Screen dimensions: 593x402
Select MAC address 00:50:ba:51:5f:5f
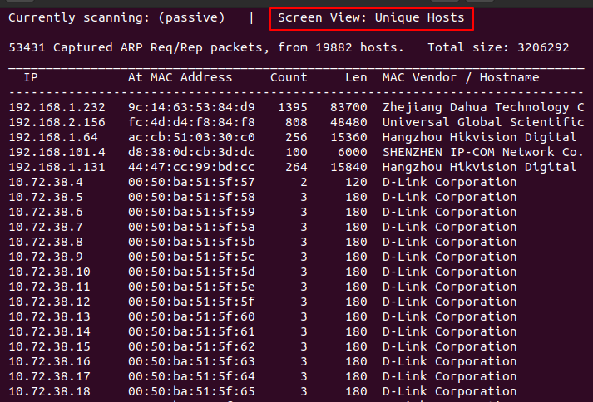(x=191, y=301)
